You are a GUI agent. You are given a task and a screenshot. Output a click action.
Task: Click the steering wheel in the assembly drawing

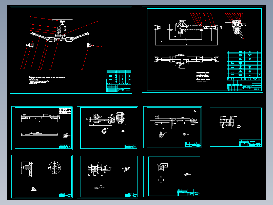coord(62,20)
